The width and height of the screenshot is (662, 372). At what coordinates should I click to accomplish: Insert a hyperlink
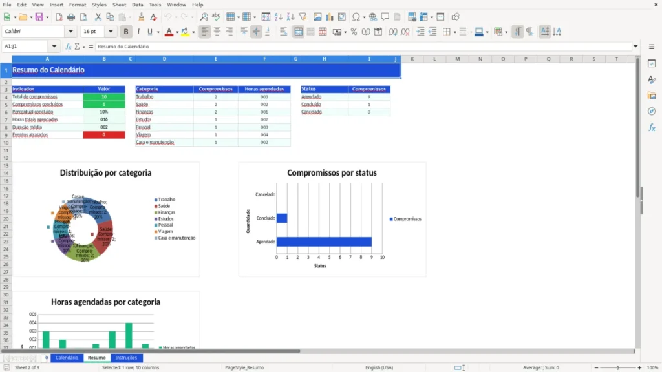(x=373, y=17)
